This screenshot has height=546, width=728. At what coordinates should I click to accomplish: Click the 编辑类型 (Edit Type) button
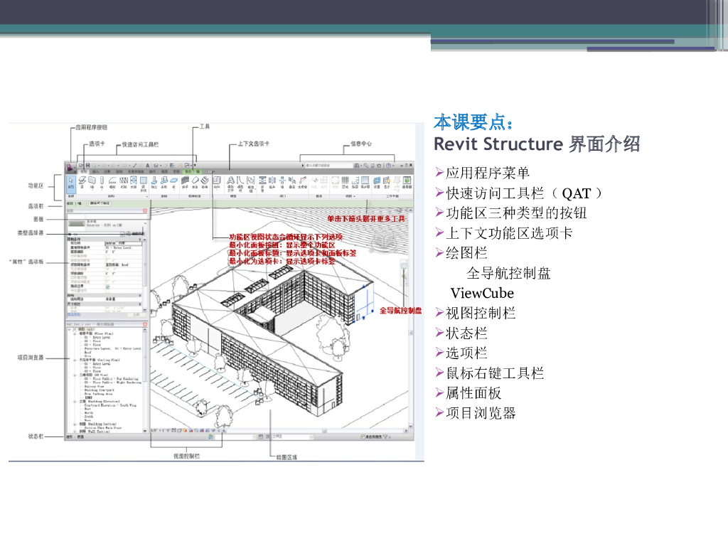[x=135, y=233]
